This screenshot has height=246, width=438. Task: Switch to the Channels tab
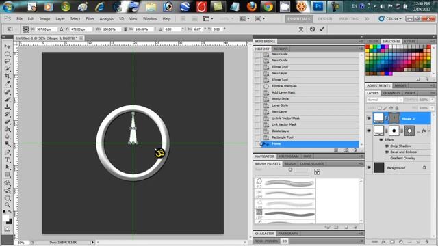point(391,93)
